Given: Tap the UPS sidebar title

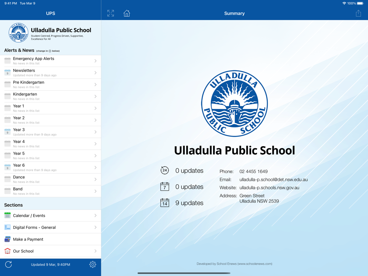Looking at the screenshot, I should pyautogui.click(x=50, y=13).
